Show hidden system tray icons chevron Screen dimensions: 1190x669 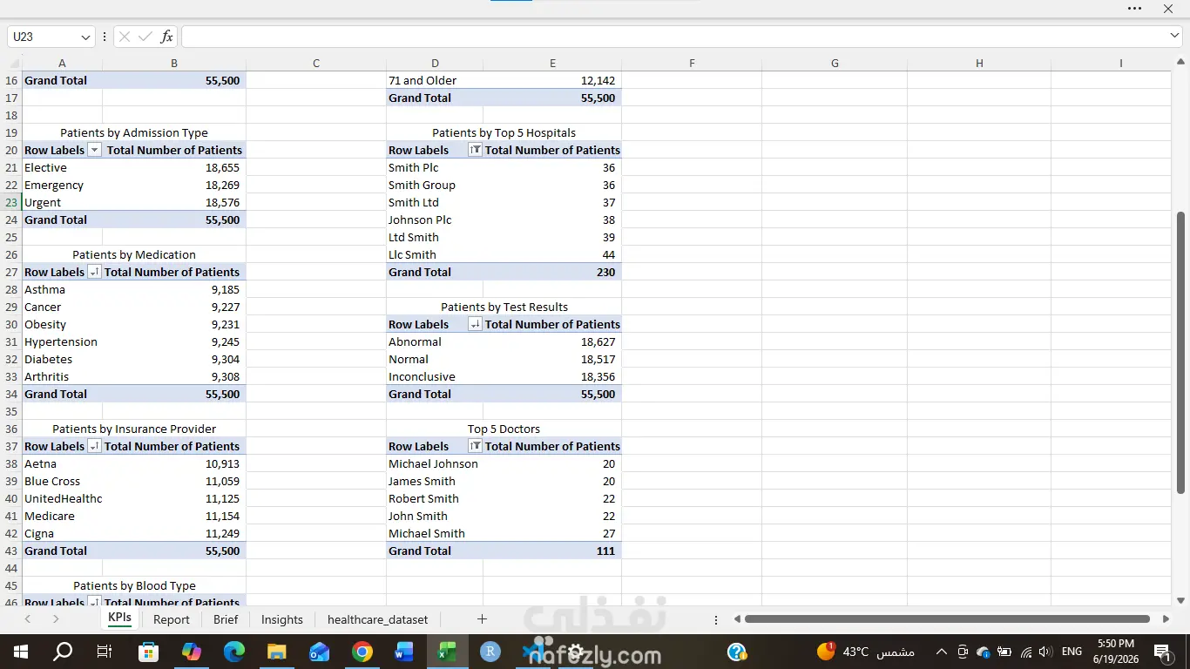coord(942,652)
